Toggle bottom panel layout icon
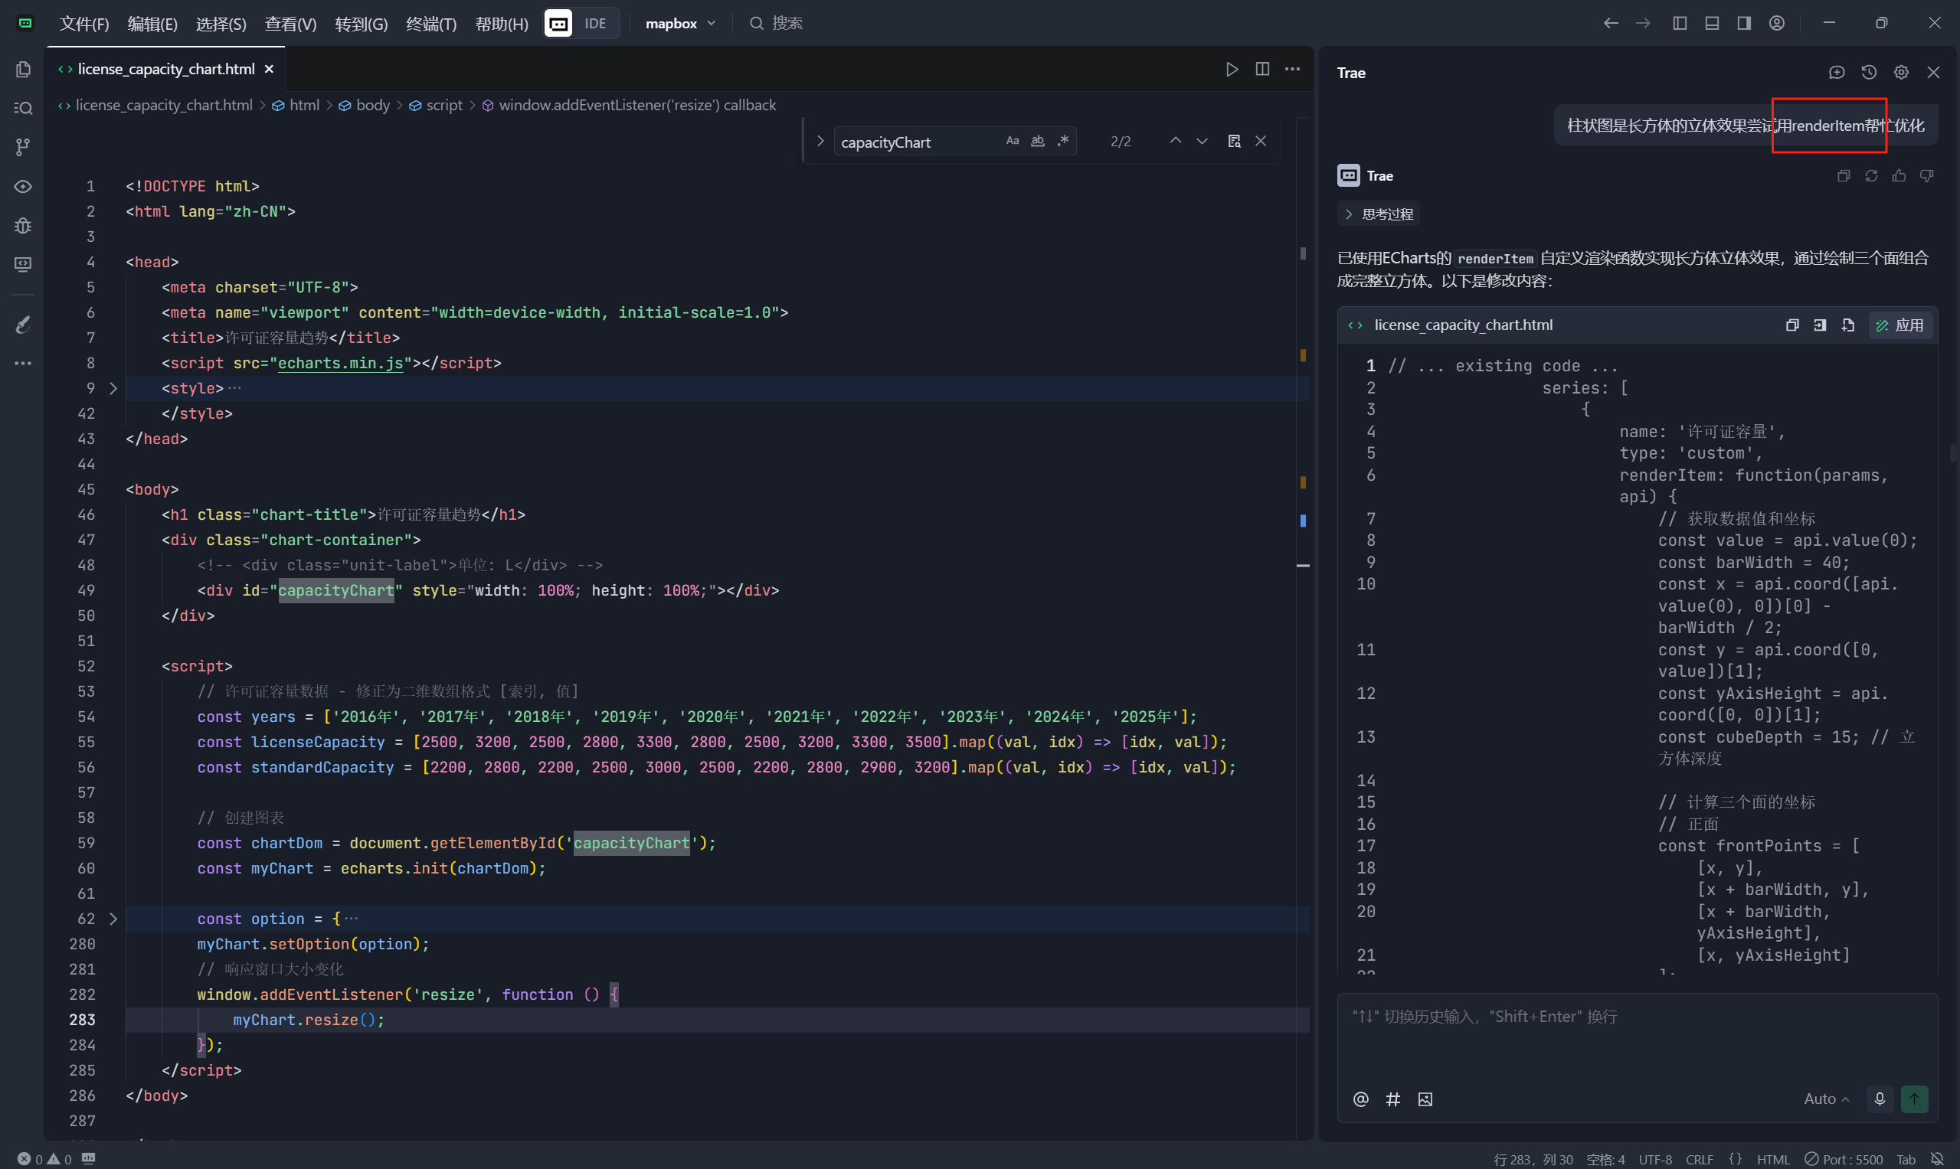The width and height of the screenshot is (1960, 1169). pos(1712,23)
